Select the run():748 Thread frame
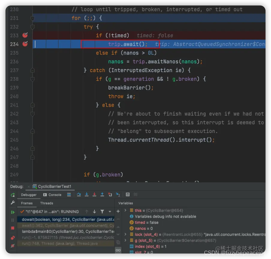The height and width of the screenshot is (259, 271). click(66, 243)
